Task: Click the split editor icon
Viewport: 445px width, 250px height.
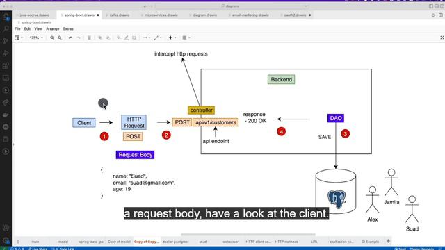Action: 441,15
